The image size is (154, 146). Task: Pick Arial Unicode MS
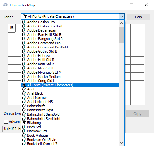pyautogui.click(x=70, y=102)
